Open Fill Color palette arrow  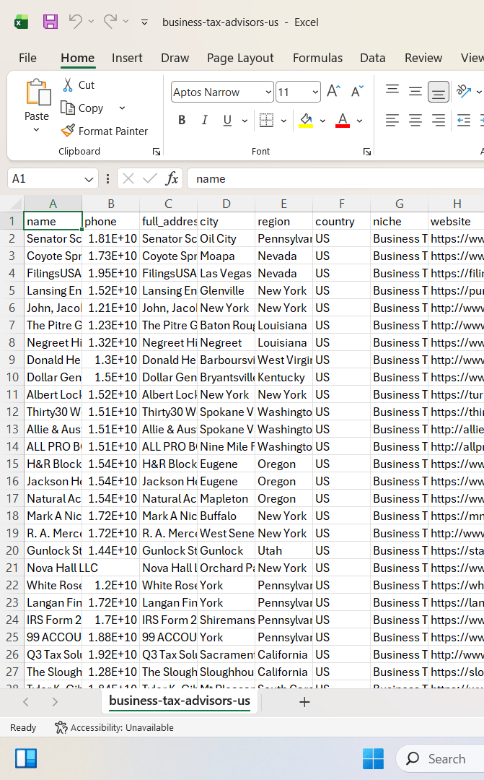(322, 121)
